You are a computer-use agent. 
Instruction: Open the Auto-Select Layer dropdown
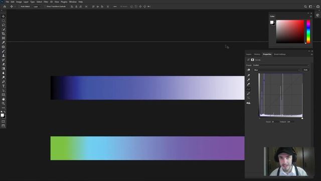click(37, 7)
